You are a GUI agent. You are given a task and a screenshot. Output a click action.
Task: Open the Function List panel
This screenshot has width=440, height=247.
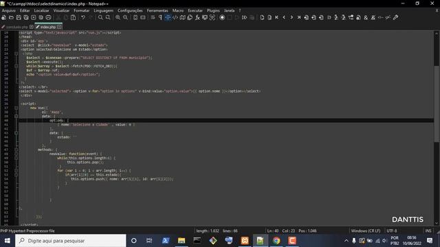tap(197, 17)
